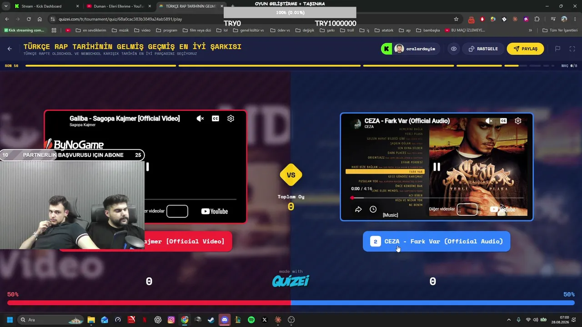Vote for CEZA - Fark Var (Official Audio)
Screen dimensions: 582x327
[x=436, y=241]
